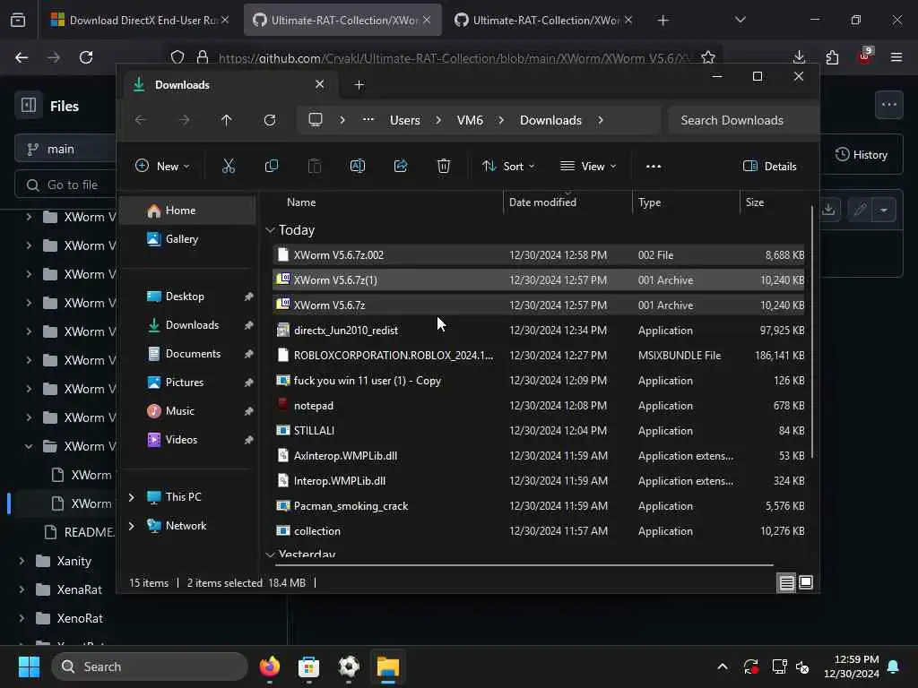The height and width of the screenshot is (688, 918).
Task: Open main branch selector on GitHub
Action: pos(65,150)
